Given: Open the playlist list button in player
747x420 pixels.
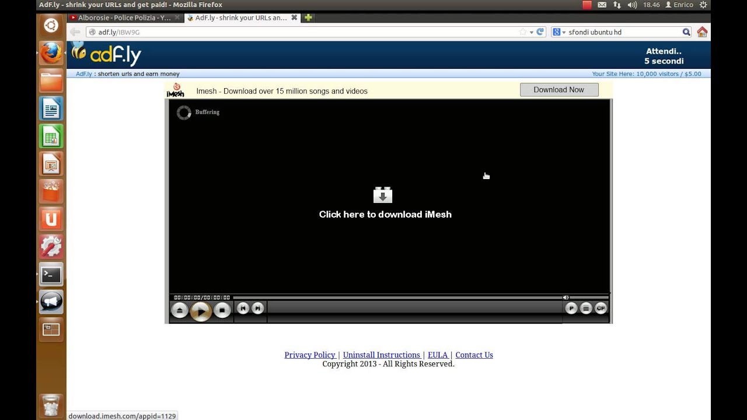Looking at the screenshot, I should (x=586, y=309).
